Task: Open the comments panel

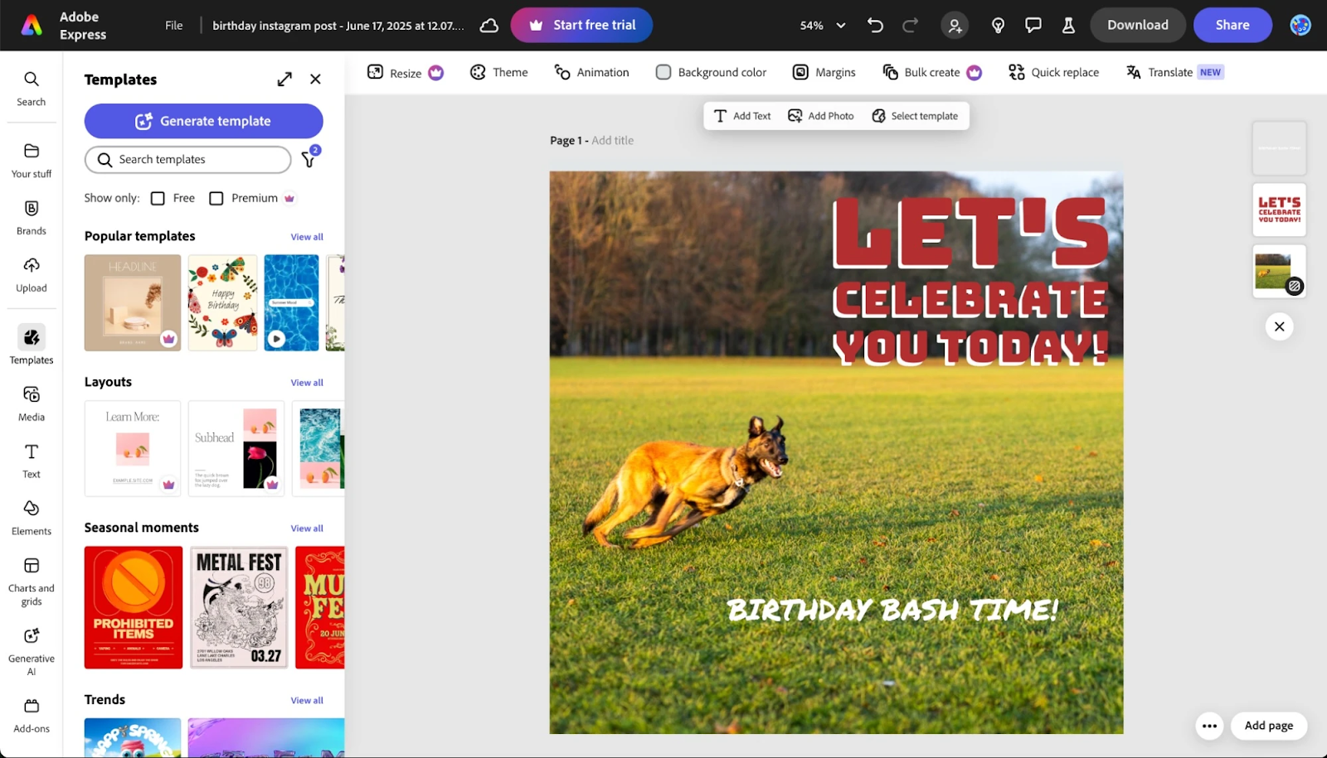Action: (x=1032, y=25)
